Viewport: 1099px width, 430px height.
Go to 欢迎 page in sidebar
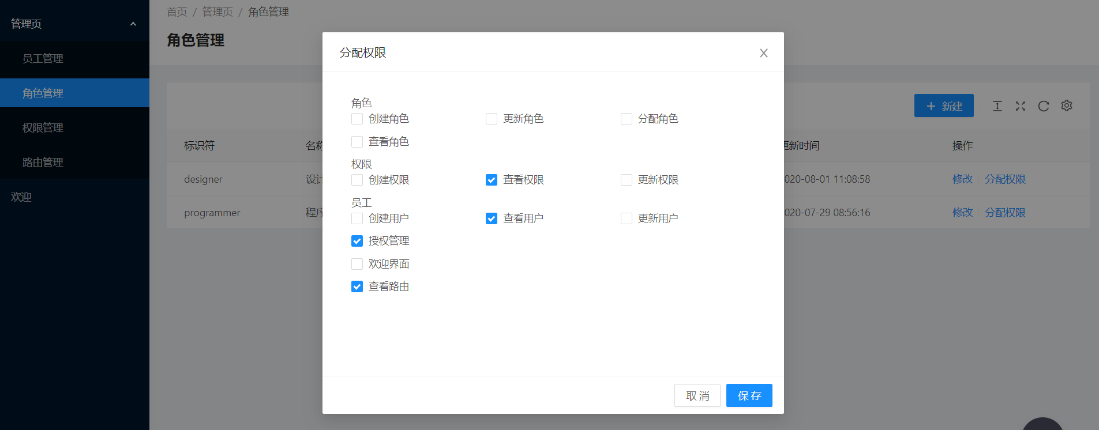pos(74,197)
